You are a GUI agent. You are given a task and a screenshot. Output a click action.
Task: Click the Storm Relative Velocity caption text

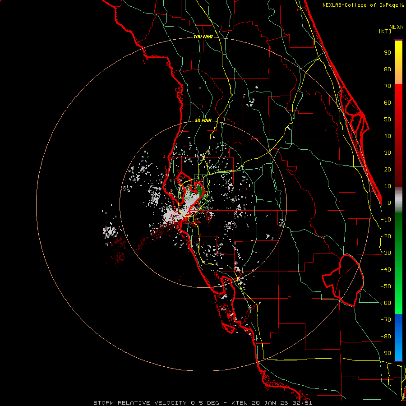tap(203, 403)
